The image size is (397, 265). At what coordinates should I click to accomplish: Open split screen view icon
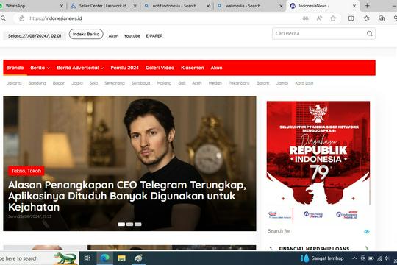[351, 18]
